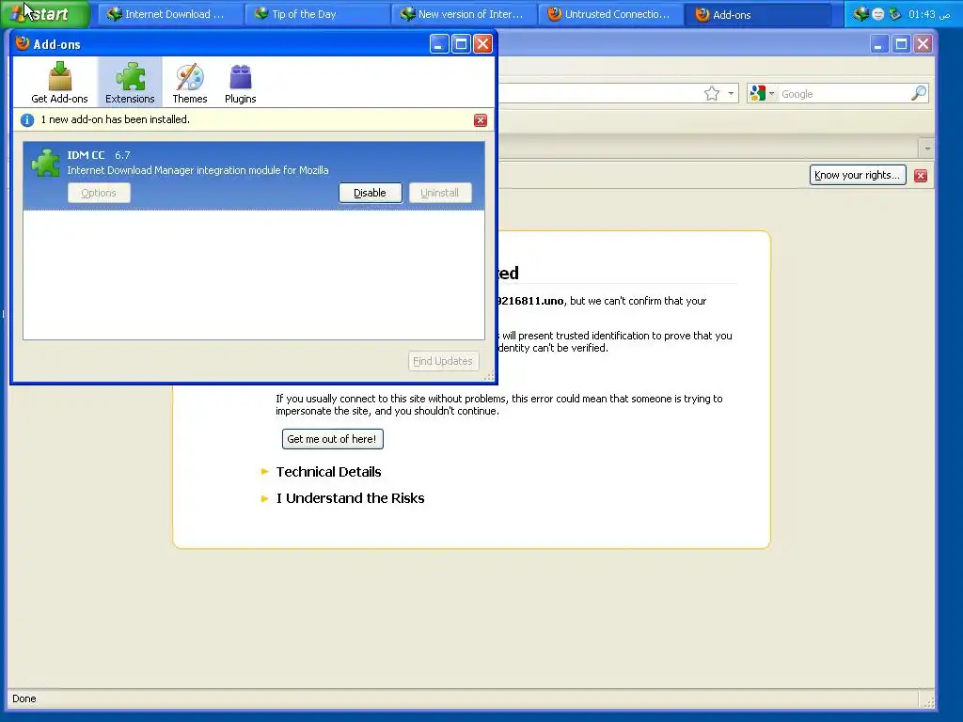The width and height of the screenshot is (963, 722).
Task: Switch to the Themes panel
Action: click(190, 83)
